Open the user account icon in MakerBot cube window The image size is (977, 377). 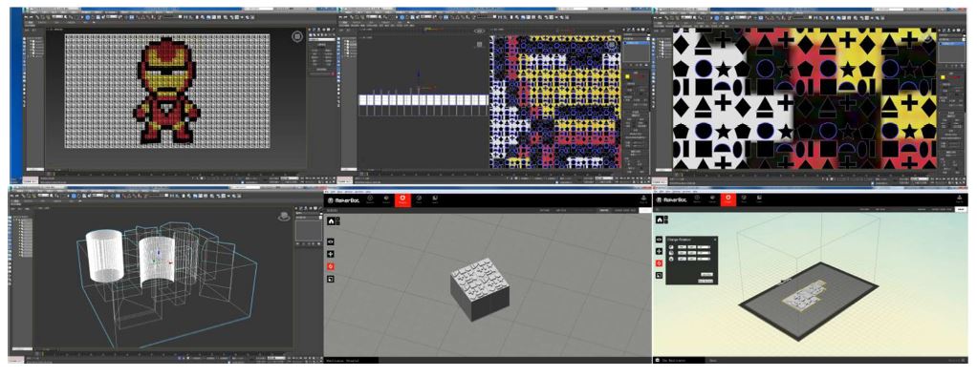click(643, 199)
